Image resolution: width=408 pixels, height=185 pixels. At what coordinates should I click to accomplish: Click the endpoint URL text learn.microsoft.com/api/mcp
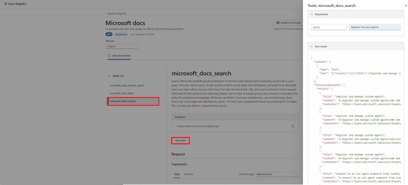[198, 126]
